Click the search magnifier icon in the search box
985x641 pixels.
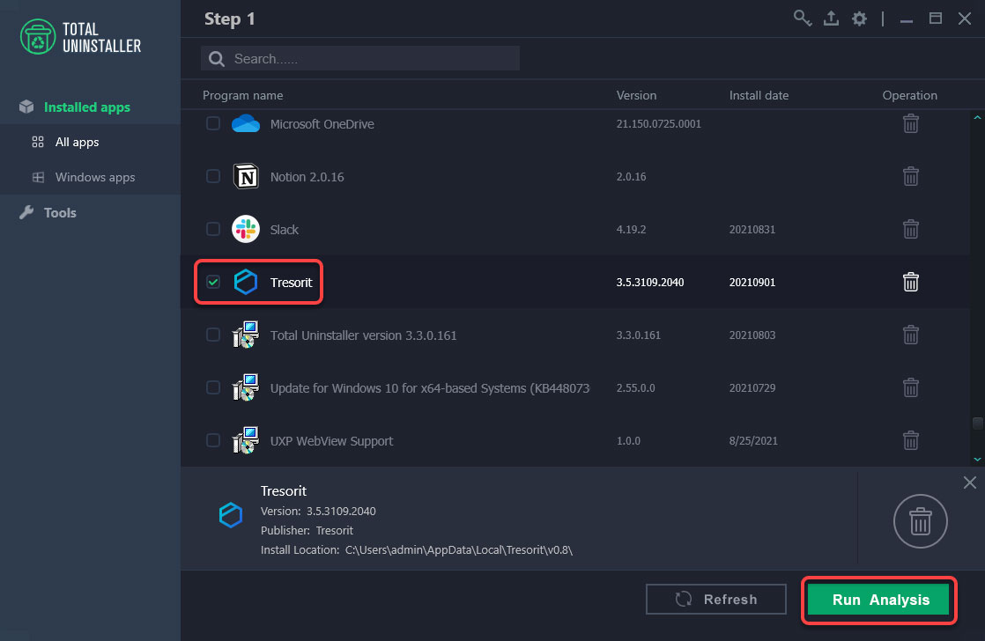(x=217, y=58)
